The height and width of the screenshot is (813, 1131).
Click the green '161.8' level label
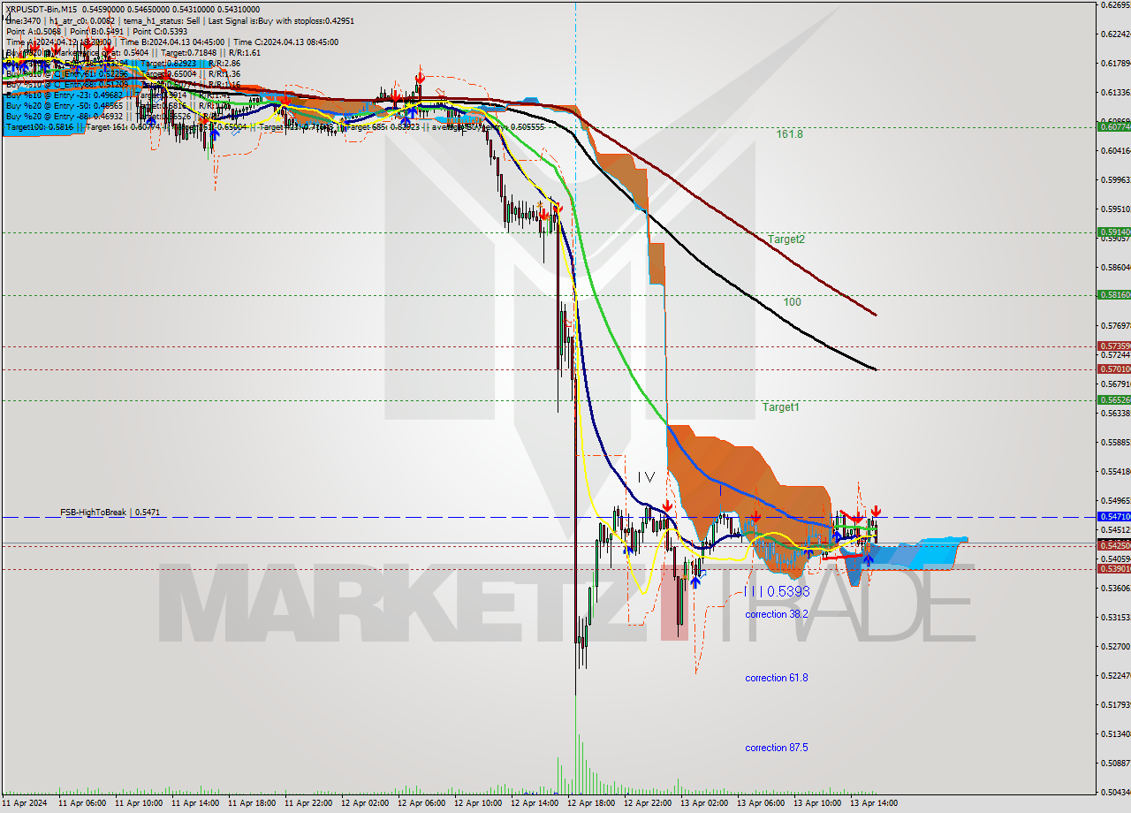click(x=790, y=134)
